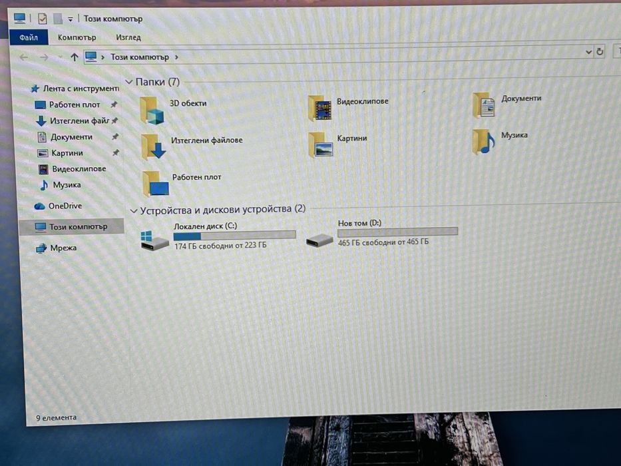Refresh the current folder view
The width and height of the screenshot is (621, 466).
click(600, 51)
